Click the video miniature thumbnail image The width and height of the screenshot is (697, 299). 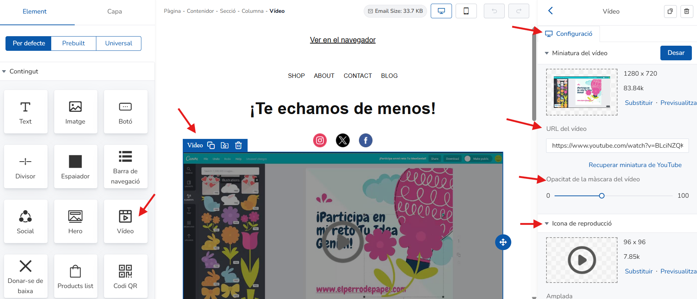(582, 92)
